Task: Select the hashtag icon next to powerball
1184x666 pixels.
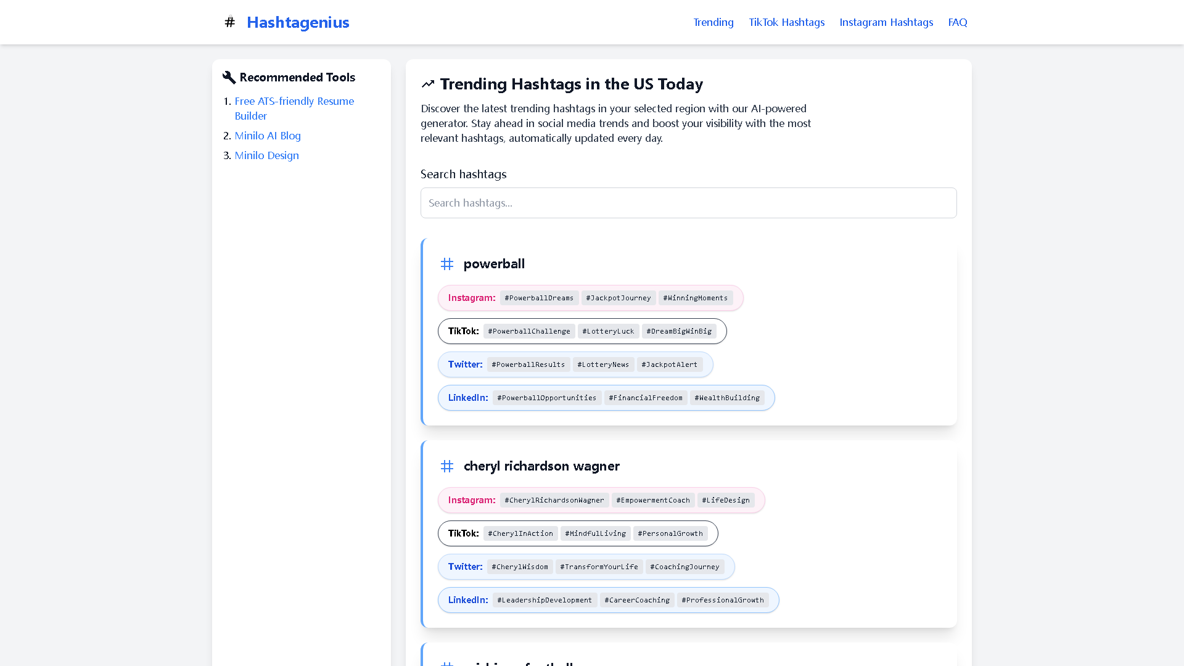Action: click(447, 263)
